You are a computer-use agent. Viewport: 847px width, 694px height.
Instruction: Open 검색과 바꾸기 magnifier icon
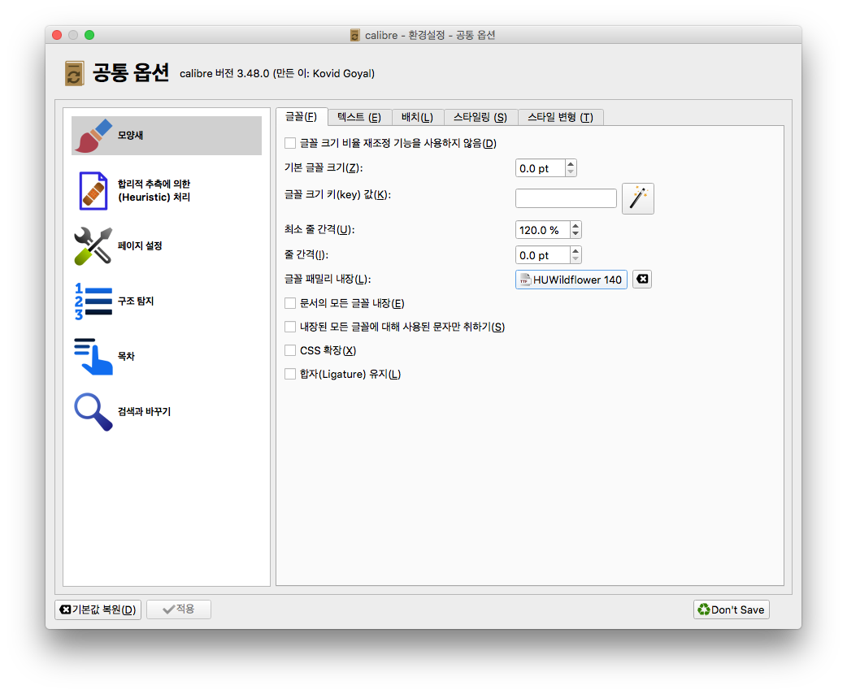[x=93, y=411]
